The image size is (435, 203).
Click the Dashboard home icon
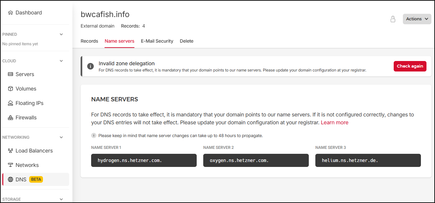(x=10, y=13)
